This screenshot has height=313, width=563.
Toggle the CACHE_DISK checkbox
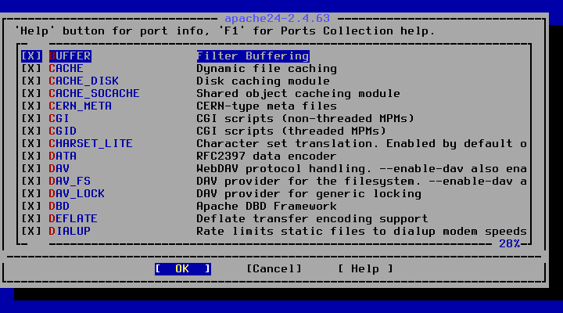[31, 81]
